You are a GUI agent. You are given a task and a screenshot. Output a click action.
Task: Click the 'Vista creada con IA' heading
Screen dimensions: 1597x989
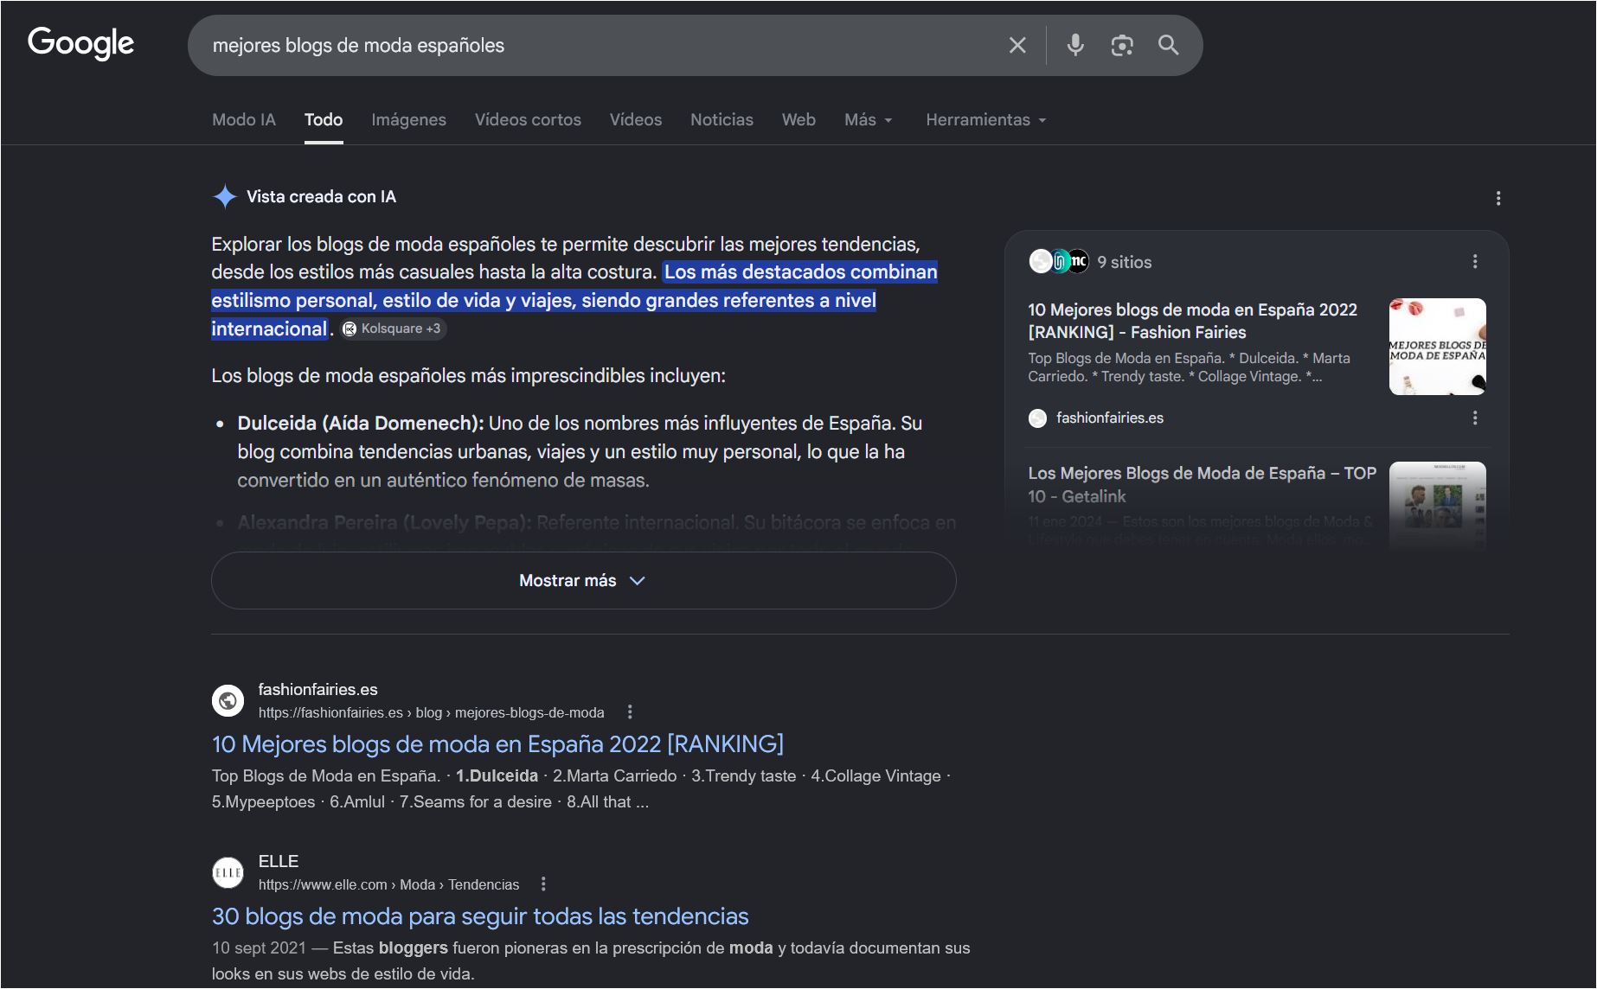coord(321,196)
